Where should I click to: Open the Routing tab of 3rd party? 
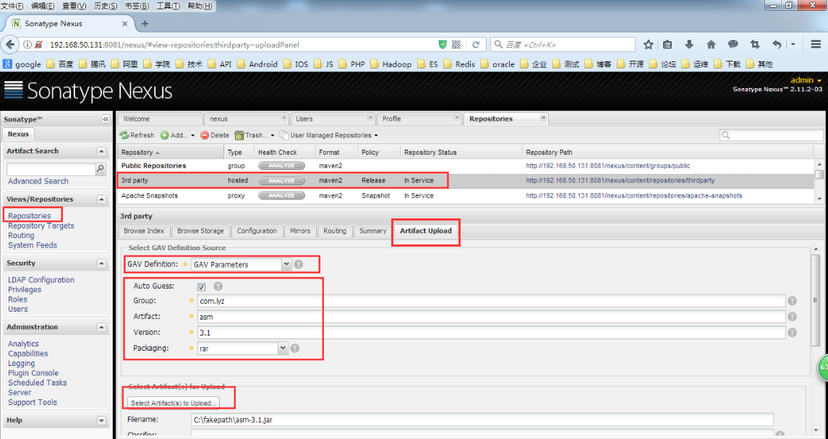[x=335, y=231]
